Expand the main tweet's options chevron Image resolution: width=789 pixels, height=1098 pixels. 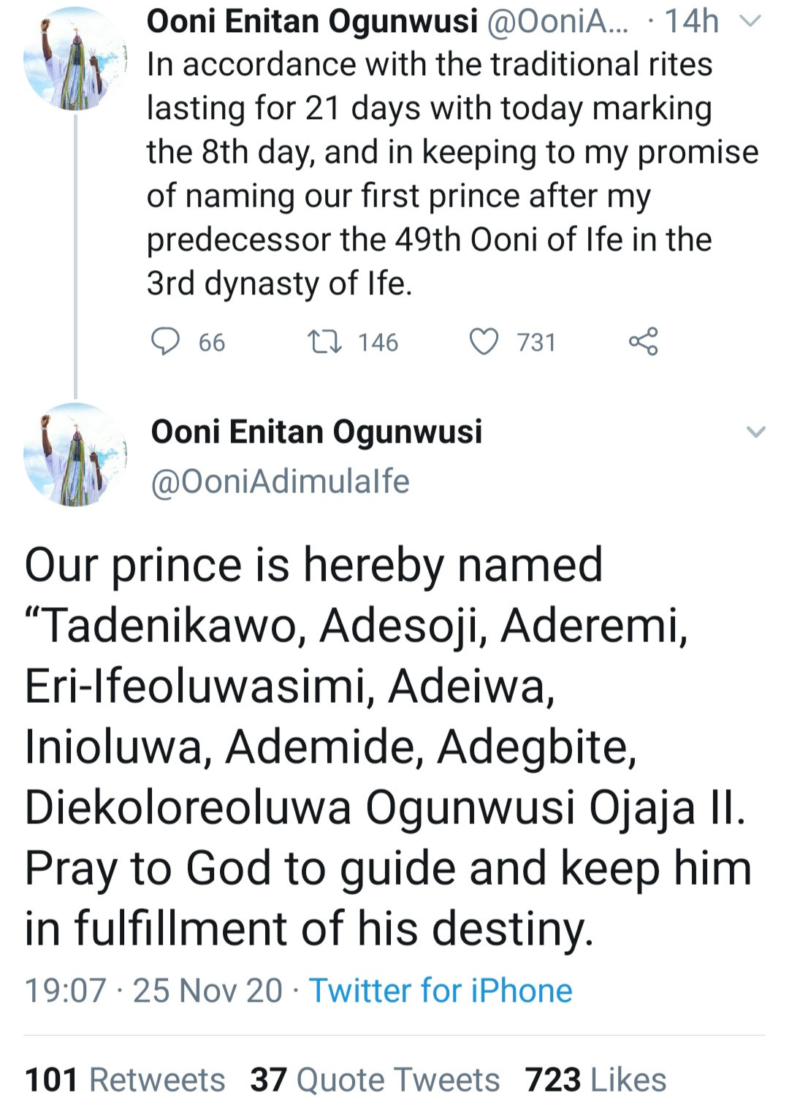(x=755, y=432)
